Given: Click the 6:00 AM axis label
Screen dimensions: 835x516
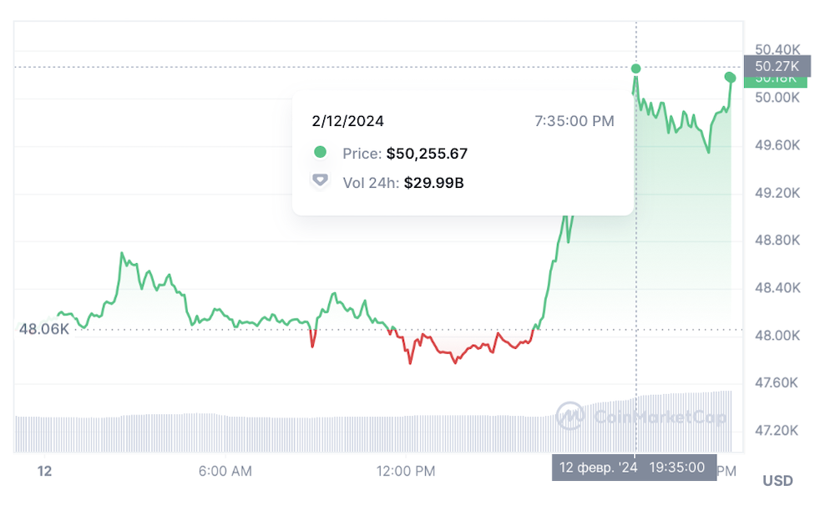Looking at the screenshot, I should coord(225,472).
